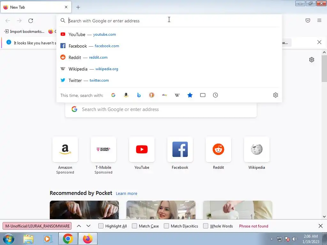This screenshot has height=245, width=327.
Task: Choose Wikipedia suggestion wikipedia.org
Action: coord(169,69)
